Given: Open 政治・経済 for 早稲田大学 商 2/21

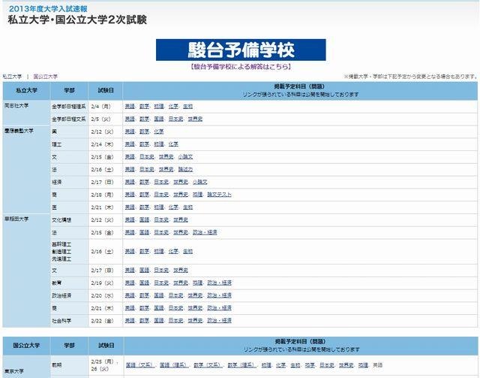Looking at the screenshot, I should coord(219,308).
